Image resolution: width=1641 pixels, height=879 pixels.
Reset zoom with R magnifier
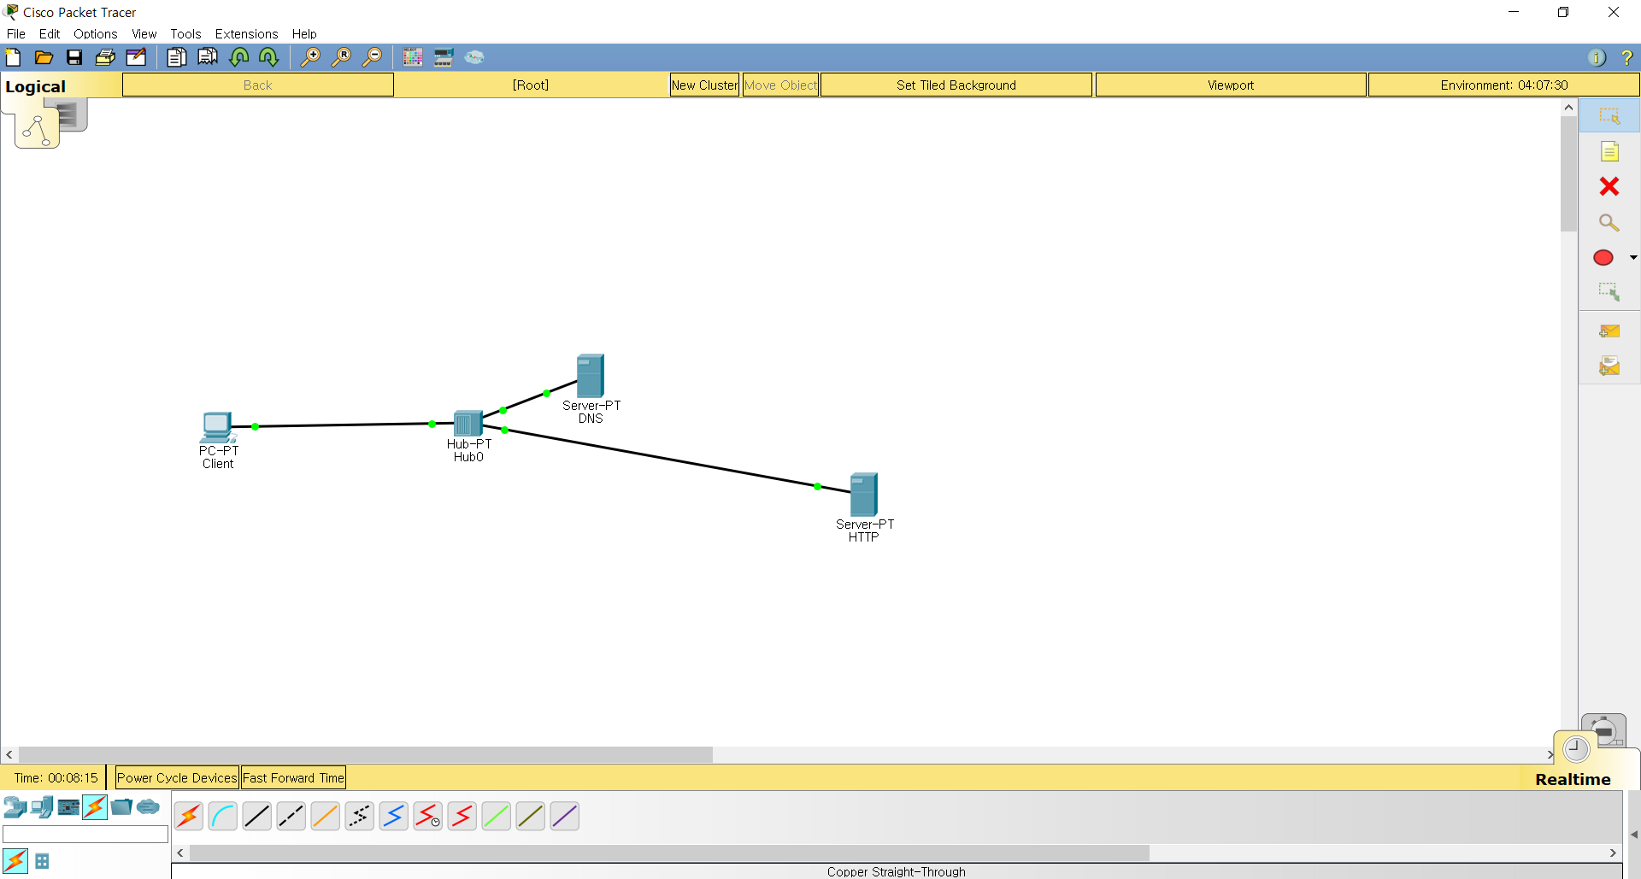pos(341,57)
